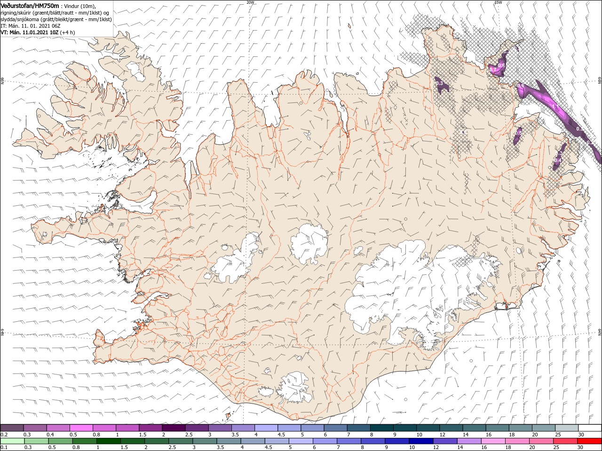Click the Hofsjökull glacier in central Iceland
The width and height of the screenshot is (602, 451).
[x=309, y=243]
